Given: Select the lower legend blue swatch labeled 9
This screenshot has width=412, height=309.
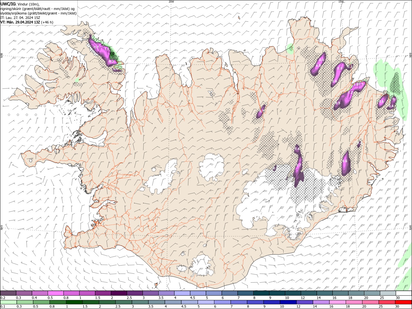Looking at the screenshot, I should pos(271,302).
